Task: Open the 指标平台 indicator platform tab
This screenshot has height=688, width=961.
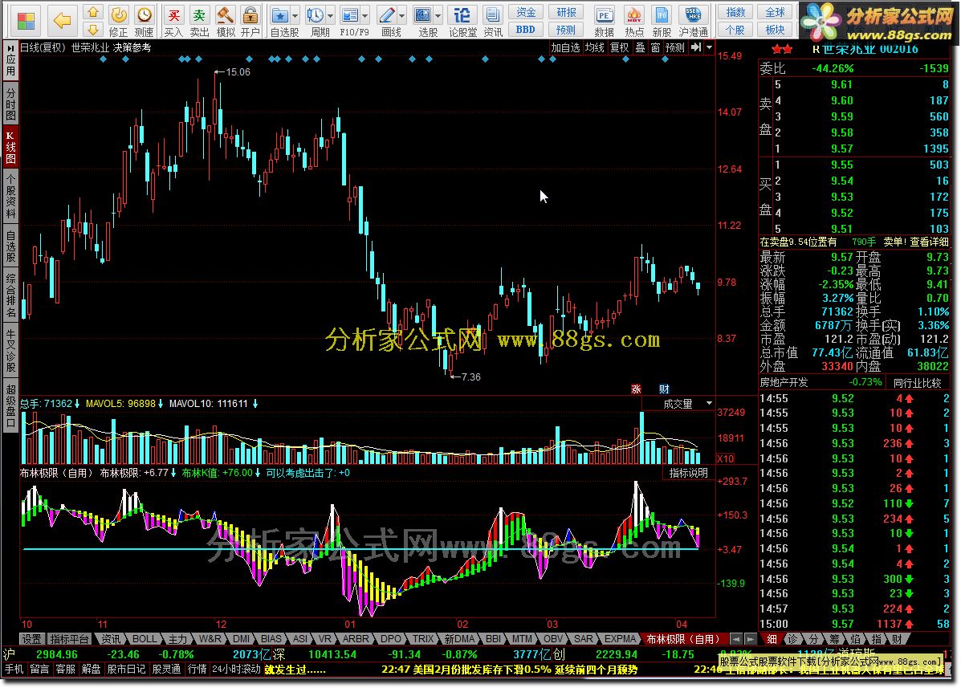Action: coord(69,639)
